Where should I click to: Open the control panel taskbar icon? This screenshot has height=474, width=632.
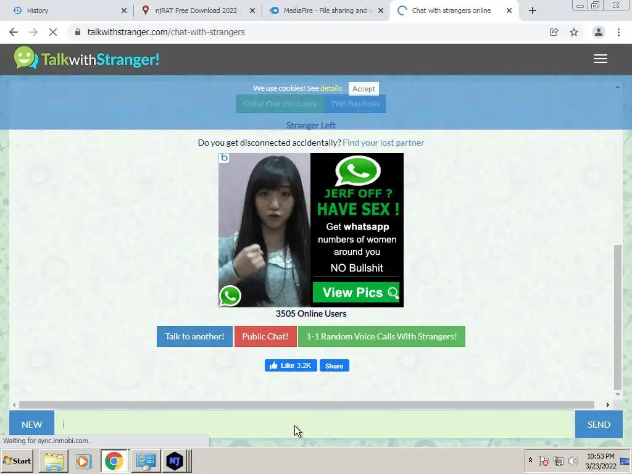[x=146, y=460]
